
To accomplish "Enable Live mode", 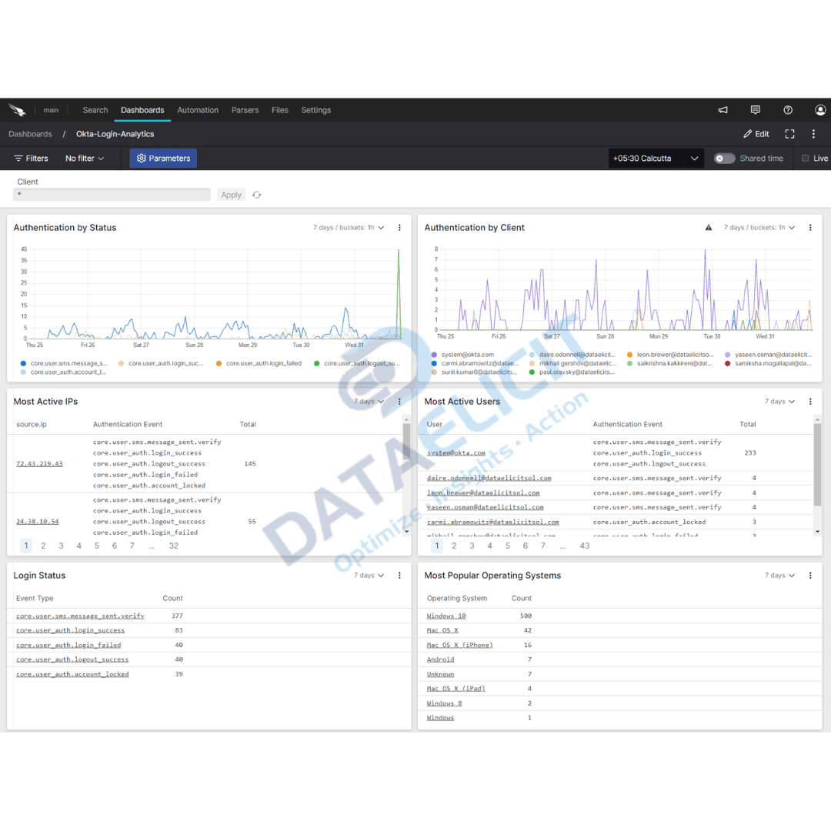I will pos(803,158).
